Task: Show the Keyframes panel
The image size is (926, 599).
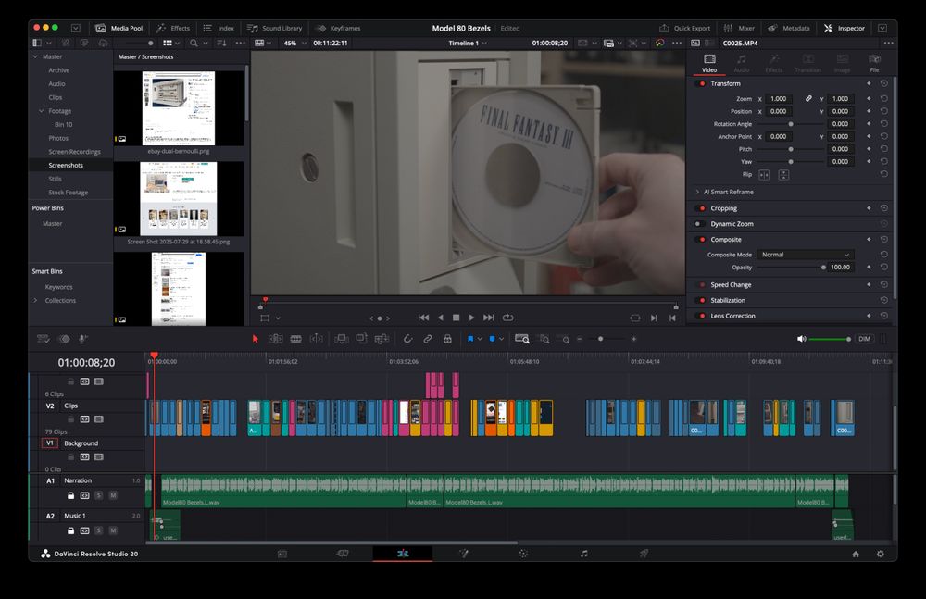Action: pos(338,29)
